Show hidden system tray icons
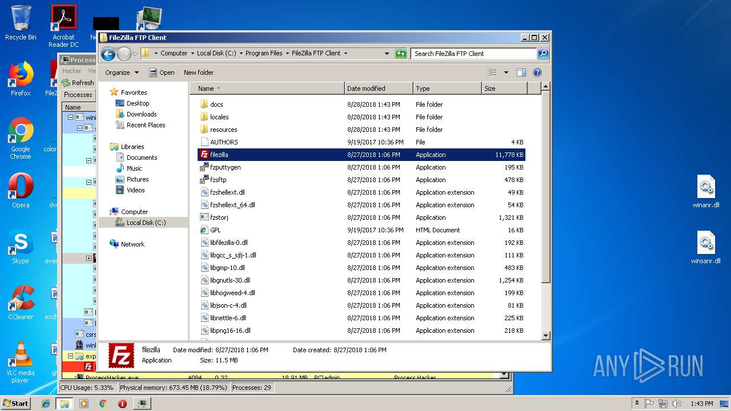Screen dimensions: 731x411 637,403
